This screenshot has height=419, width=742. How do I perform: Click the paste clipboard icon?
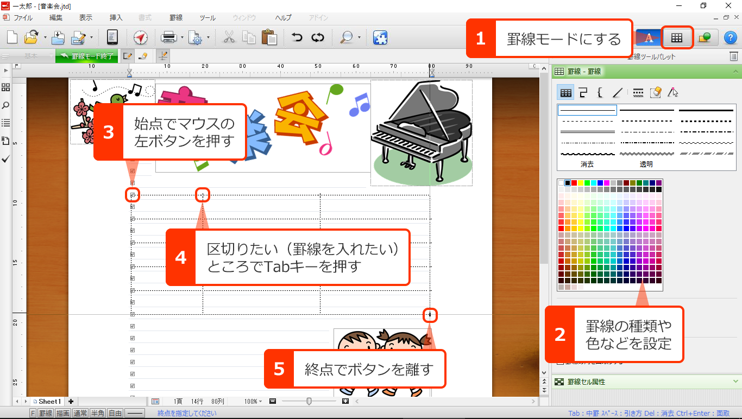(268, 38)
